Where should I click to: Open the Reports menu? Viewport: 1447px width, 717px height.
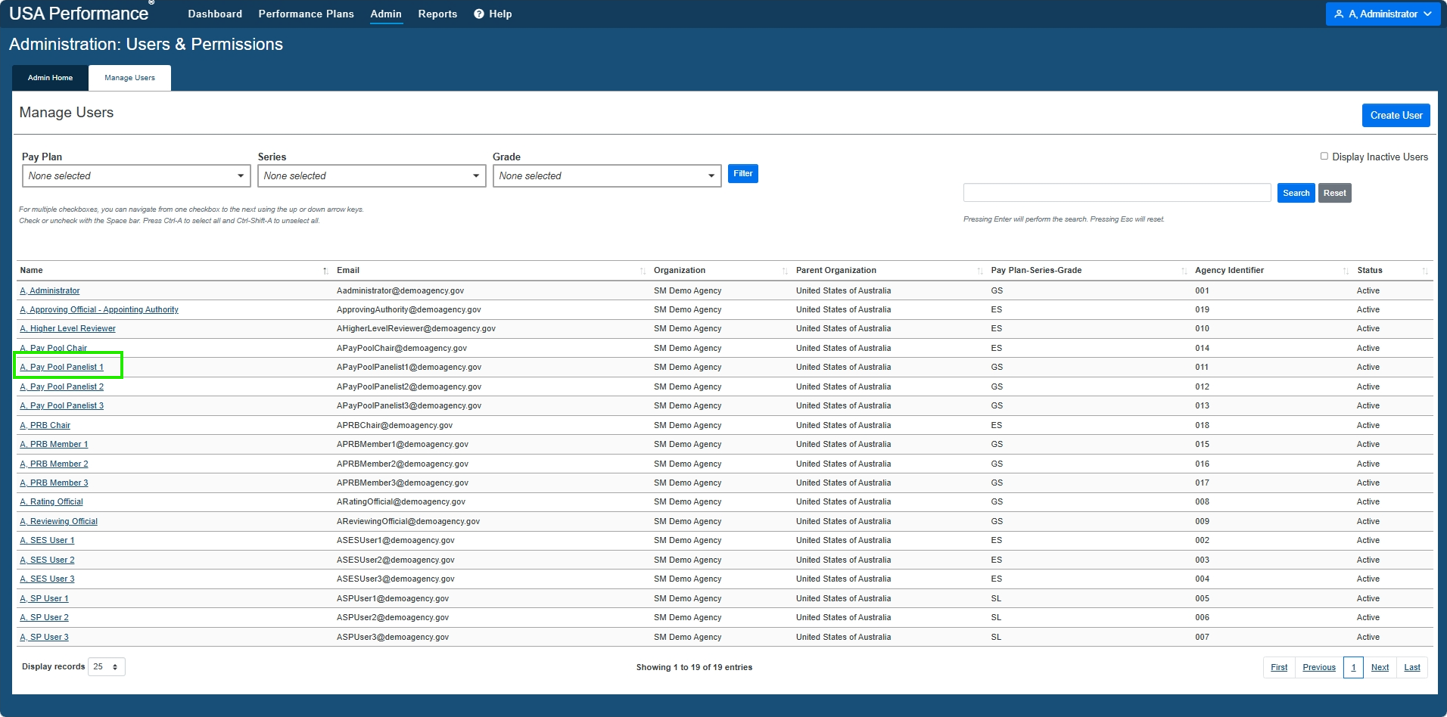437,14
